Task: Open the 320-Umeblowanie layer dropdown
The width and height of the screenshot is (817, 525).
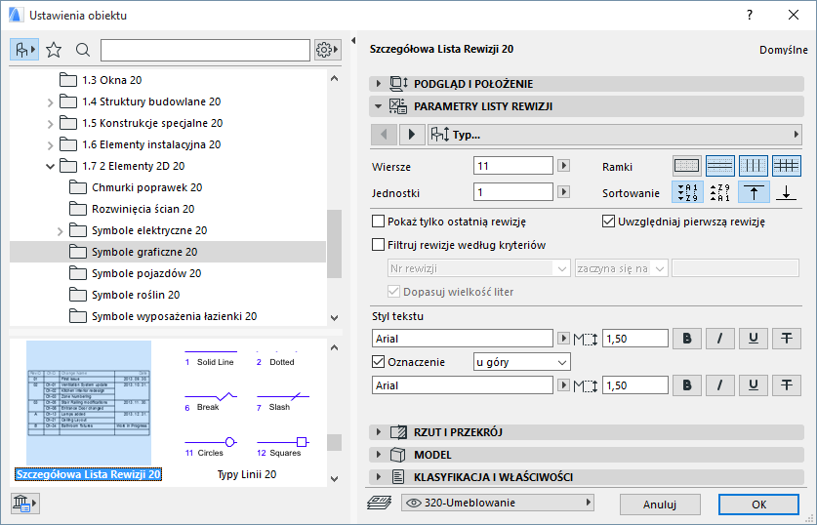Action: pos(498,503)
